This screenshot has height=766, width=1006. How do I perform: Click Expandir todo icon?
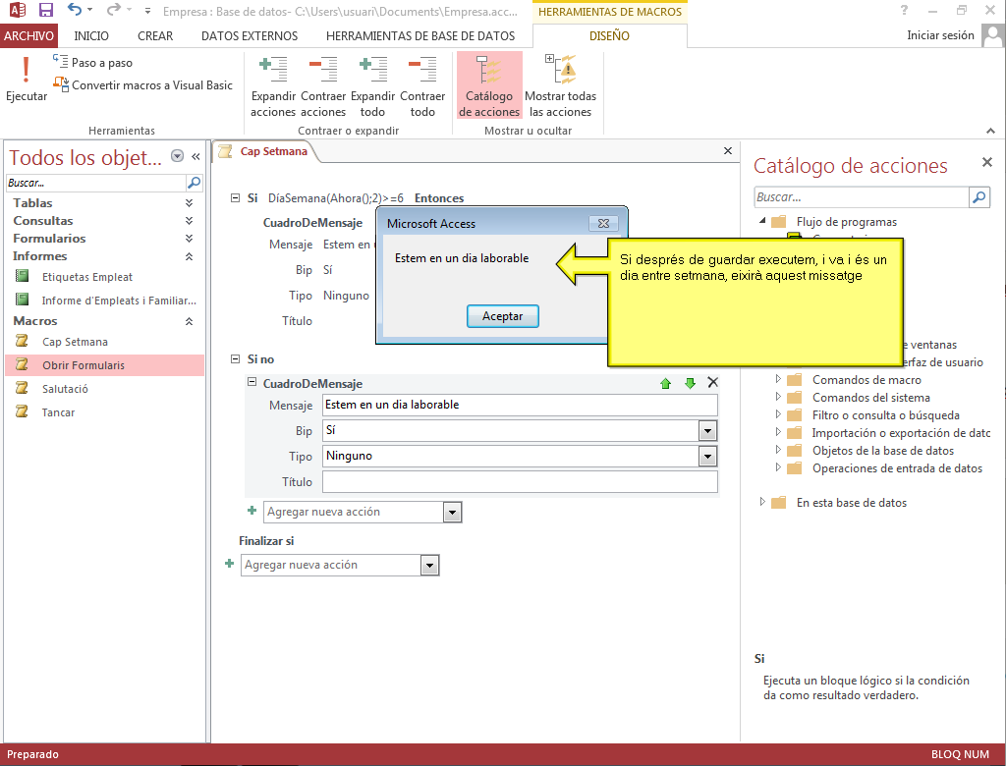(x=372, y=70)
